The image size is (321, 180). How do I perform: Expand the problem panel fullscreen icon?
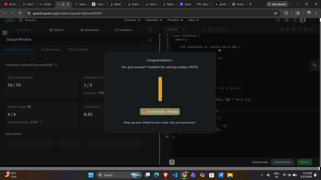click(x=150, y=30)
